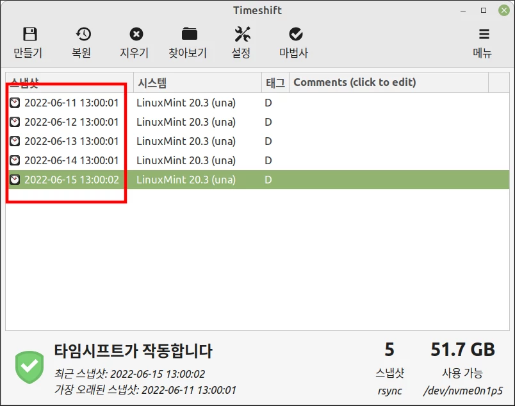Click the 타임시프트가 작동합니다 status heading
This screenshot has height=406, width=515.
[133, 351]
